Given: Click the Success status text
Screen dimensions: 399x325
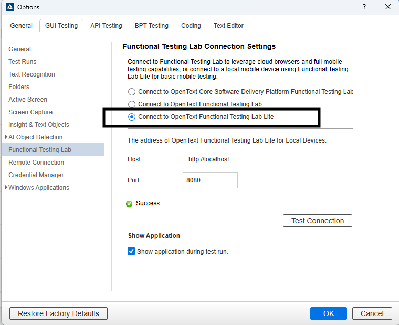Looking at the screenshot, I should click(x=148, y=203).
